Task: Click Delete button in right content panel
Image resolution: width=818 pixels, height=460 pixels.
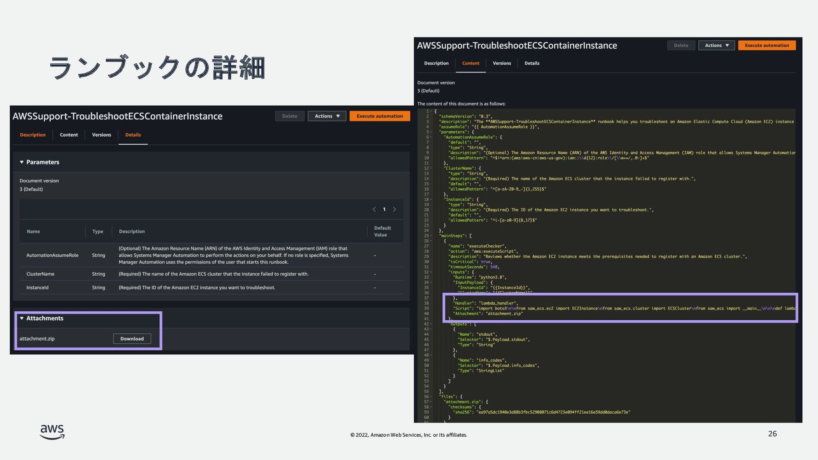Action: [x=681, y=45]
